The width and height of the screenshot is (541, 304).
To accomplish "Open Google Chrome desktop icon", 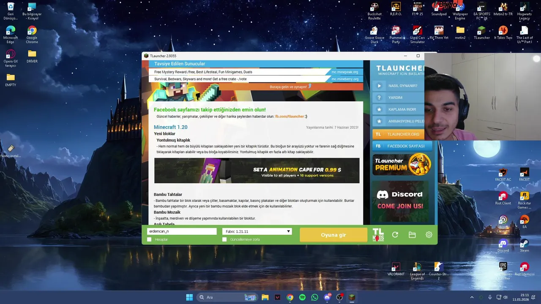I will 32,35.
